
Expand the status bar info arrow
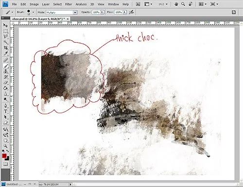tap(70, 185)
